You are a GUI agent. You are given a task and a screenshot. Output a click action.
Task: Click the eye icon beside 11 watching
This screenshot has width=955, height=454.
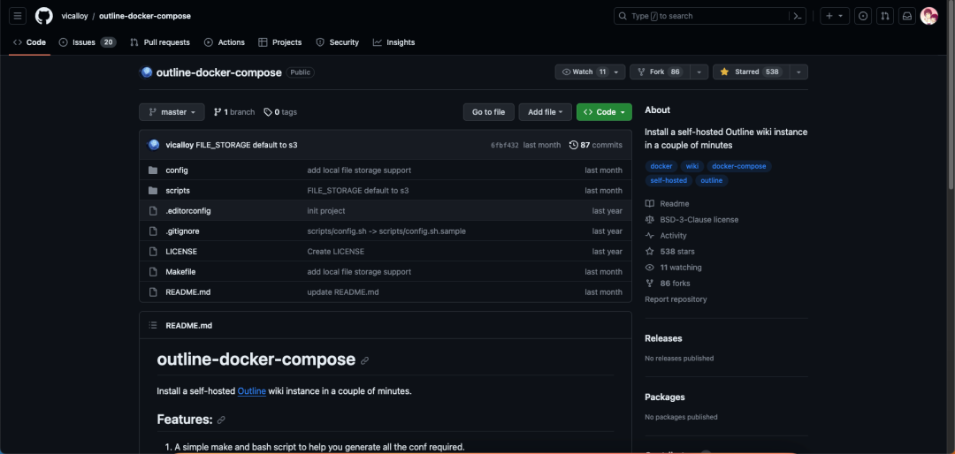pyautogui.click(x=650, y=267)
